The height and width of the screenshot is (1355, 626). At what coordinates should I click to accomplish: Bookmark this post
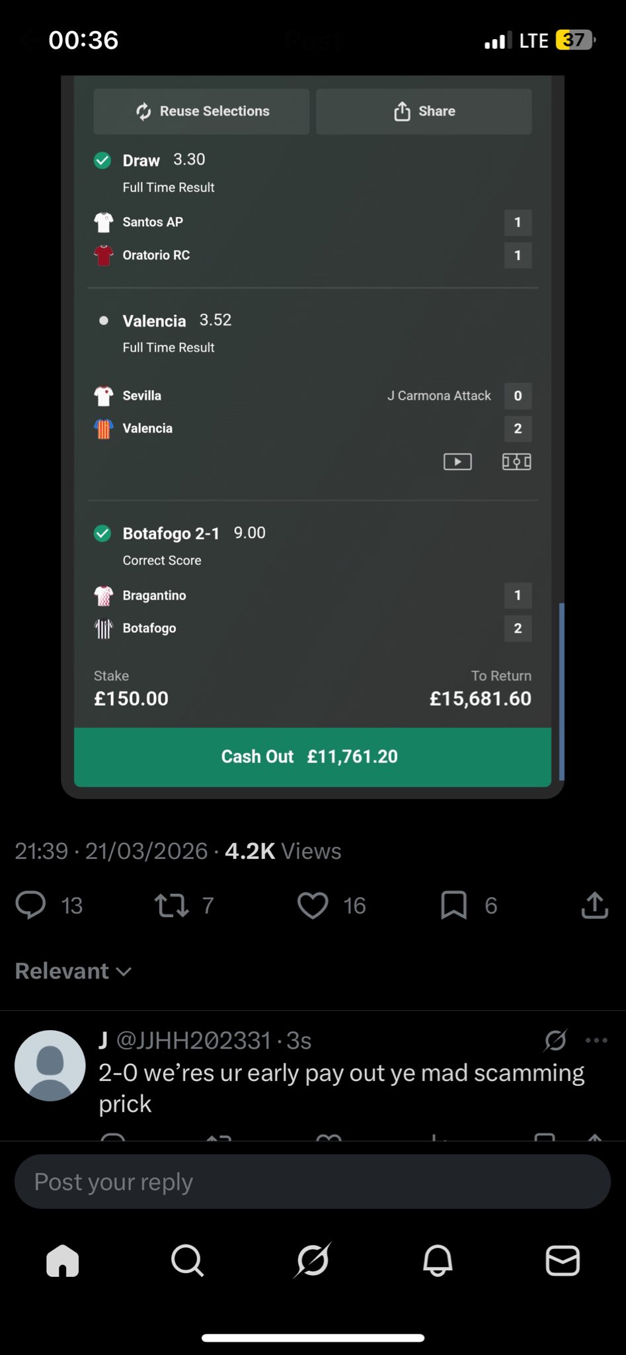[453, 905]
